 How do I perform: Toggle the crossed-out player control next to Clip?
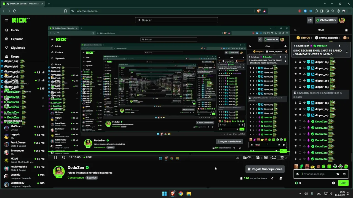(x=258, y=157)
